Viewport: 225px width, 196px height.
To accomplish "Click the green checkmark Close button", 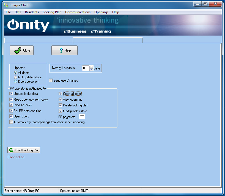I will tap(21, 50).
